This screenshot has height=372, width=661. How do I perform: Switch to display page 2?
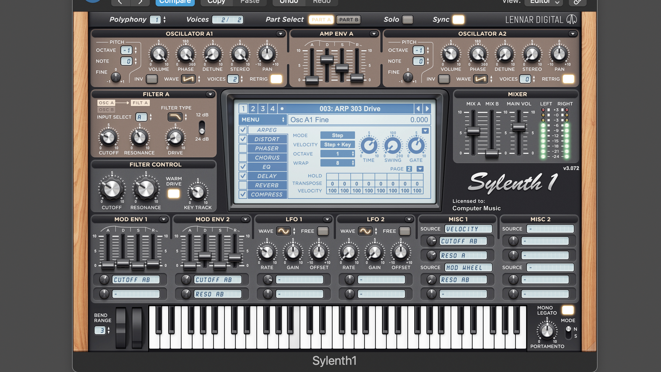[253, 109]
